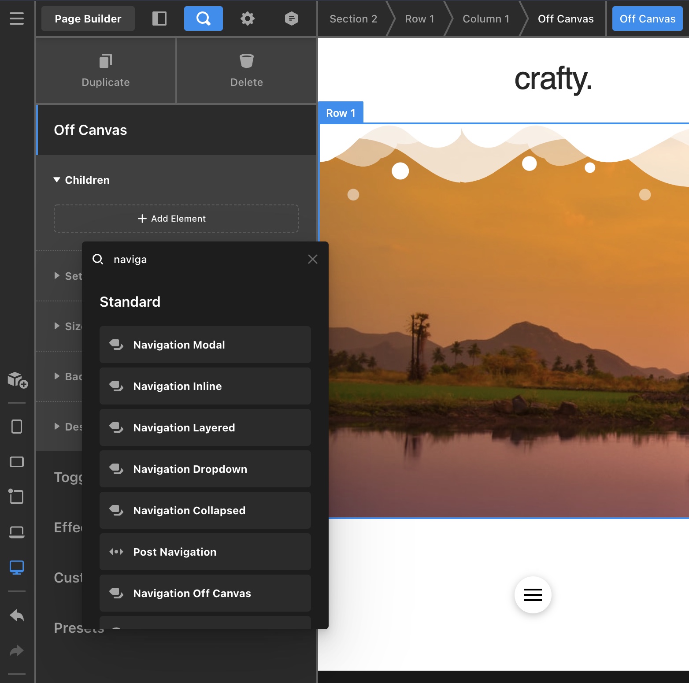Viewport: 689px width, 683px height.
Task: Pick the Post Navigation element
Action: coord(205,552)
